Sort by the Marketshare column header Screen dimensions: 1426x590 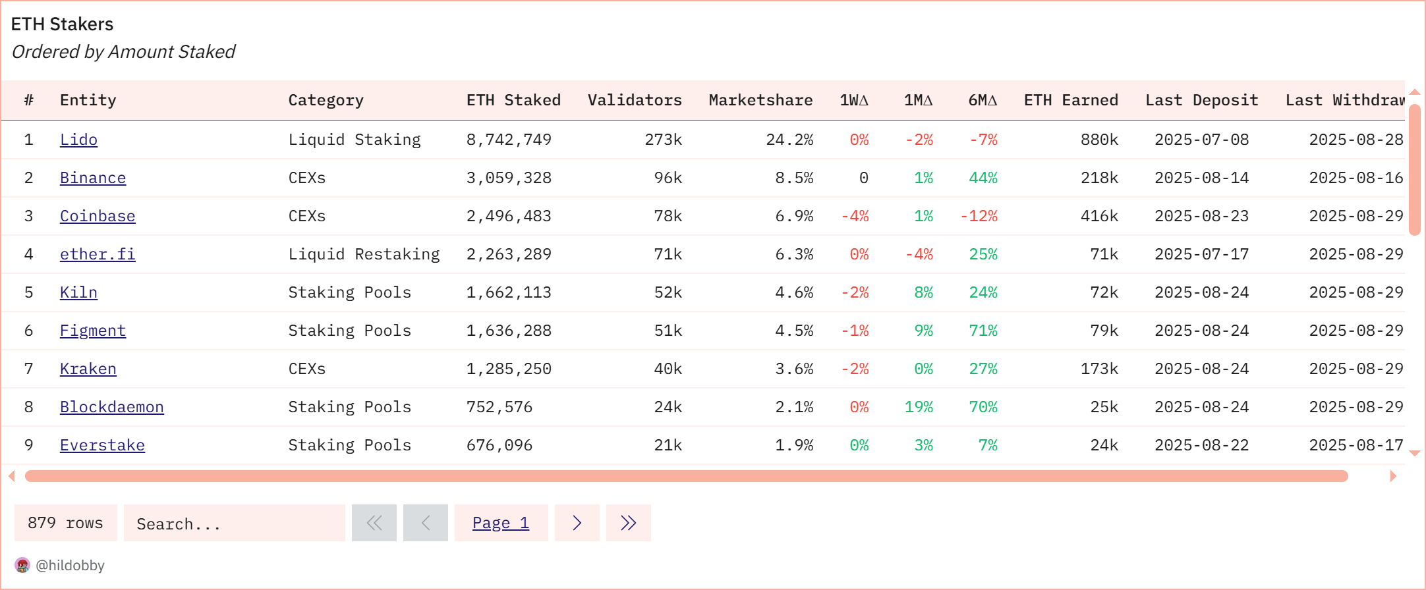pos(760,99)
